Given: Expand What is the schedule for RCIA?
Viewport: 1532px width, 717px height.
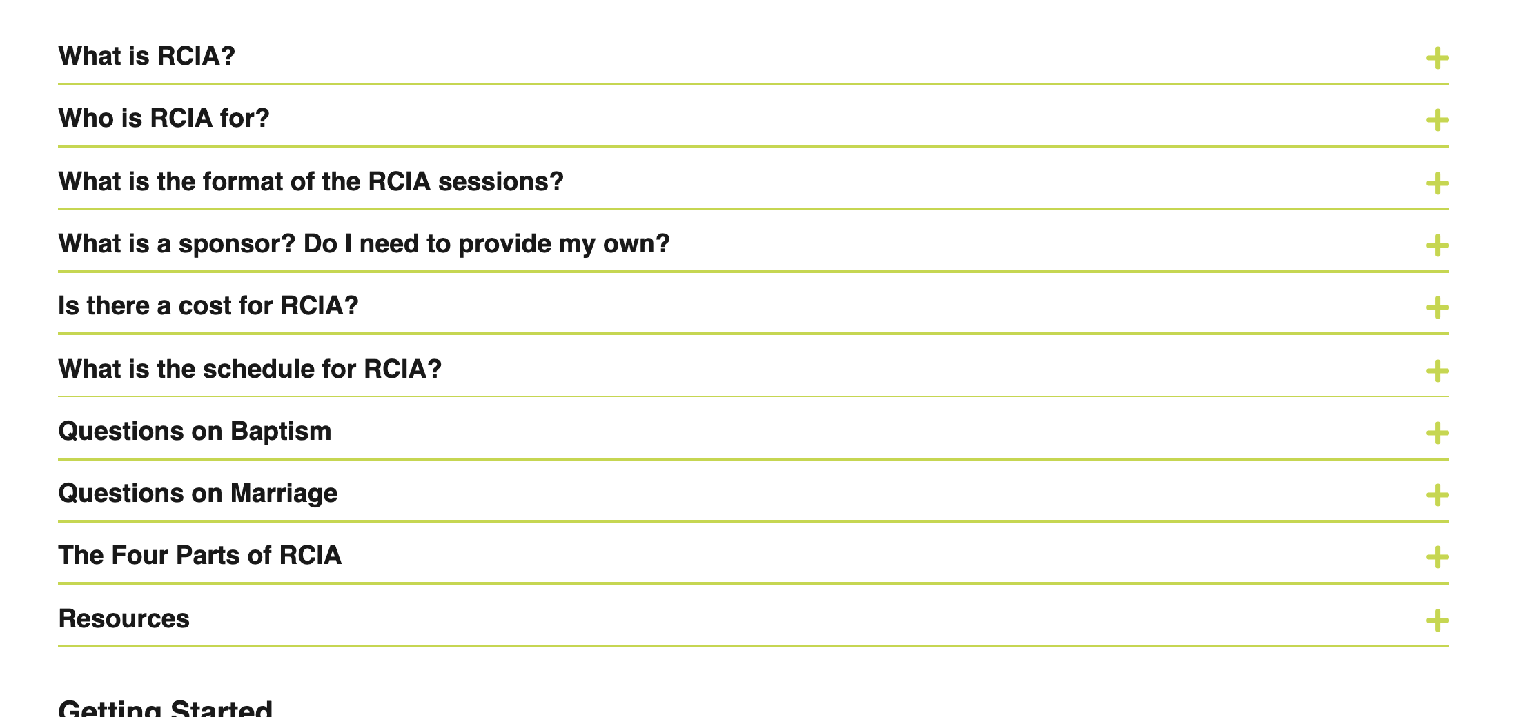Looking at the screenshot, I should pos(250,369).
